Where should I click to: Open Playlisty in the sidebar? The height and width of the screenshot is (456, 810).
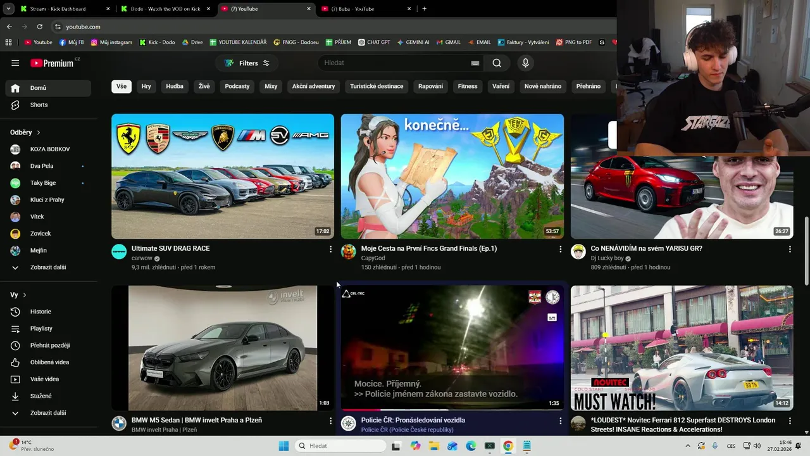click(48, 328)
